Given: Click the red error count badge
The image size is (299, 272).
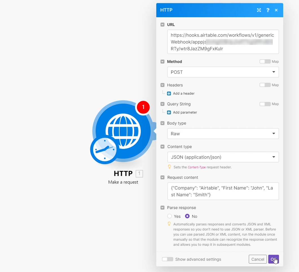Looking at the screenshot, I should (x=143, y=107).
